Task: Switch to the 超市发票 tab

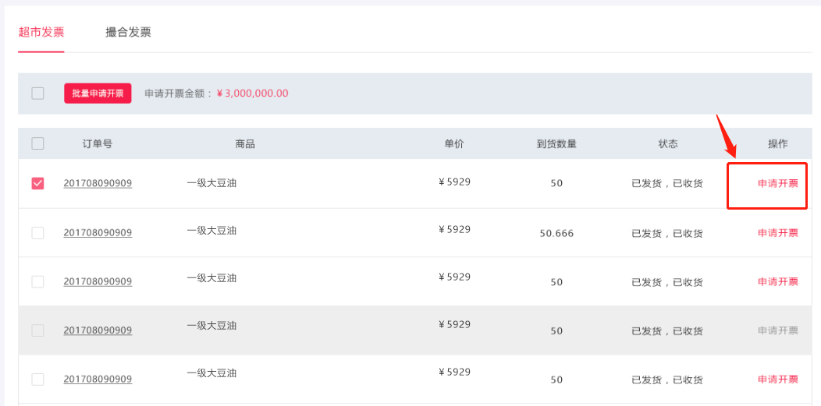Action: pyautogui.click(x=41, y=33)
